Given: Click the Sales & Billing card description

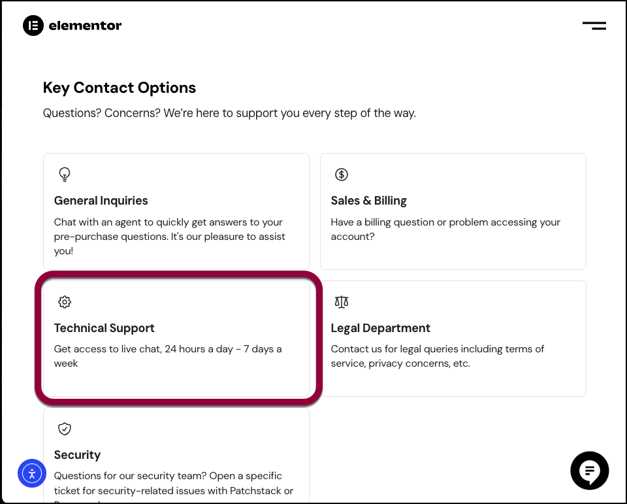Looking at the screenshot, I should (x=445, y=229).
